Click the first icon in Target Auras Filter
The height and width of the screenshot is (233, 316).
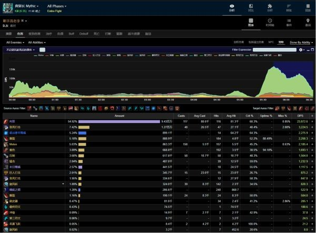278,108
